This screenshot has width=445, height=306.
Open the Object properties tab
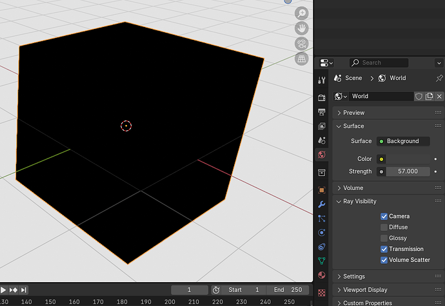pyautogui.click(x=322, y=190)
